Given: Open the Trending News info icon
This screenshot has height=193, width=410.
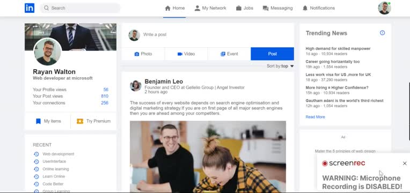Looking at the screenshot, I should (382, 33).
